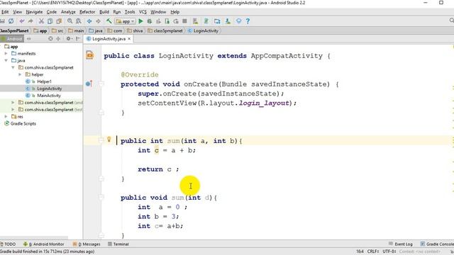Viewport: 454px width, 255px height.
Task: Navigate back with the left arrow icon
Action: click(89, 21)
